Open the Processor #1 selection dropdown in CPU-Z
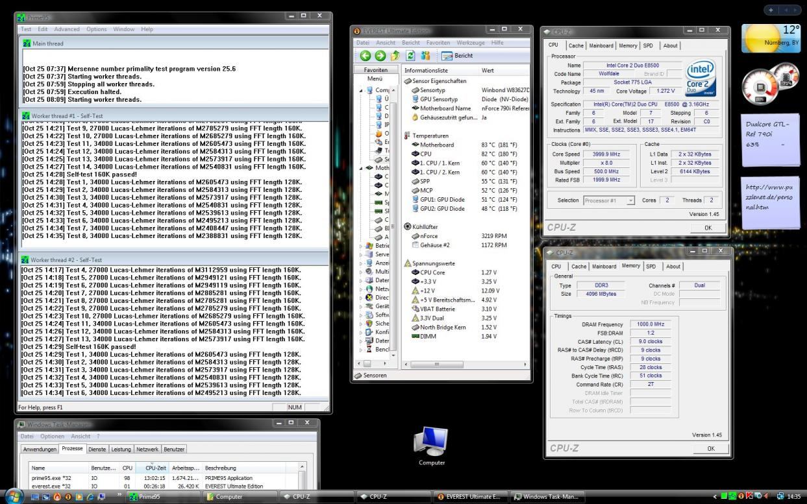 coord(609,200)
